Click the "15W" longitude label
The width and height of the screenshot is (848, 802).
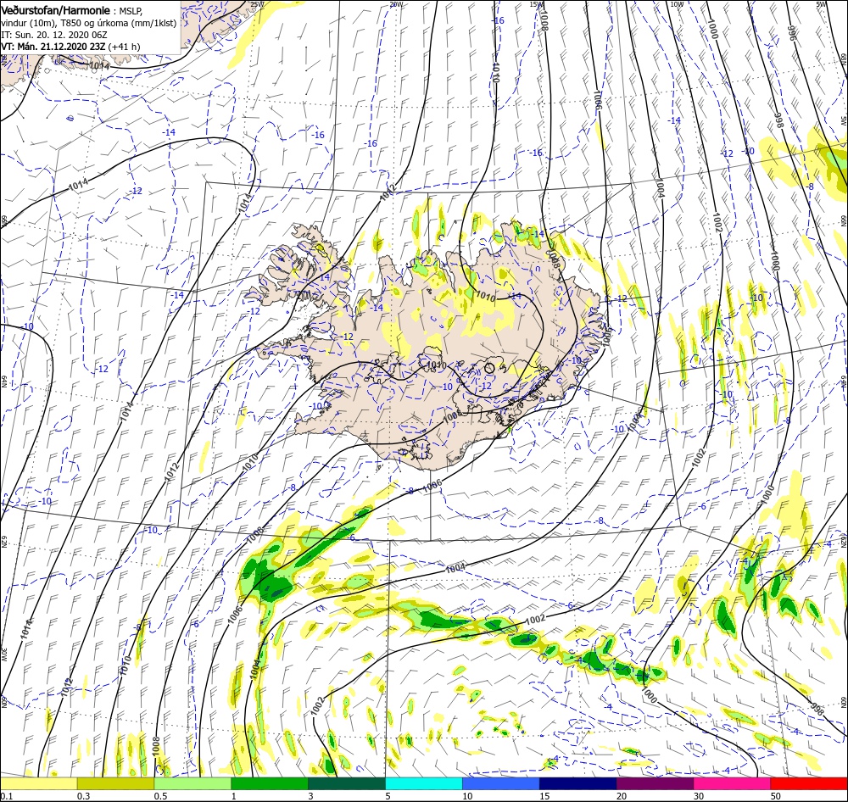536,4
